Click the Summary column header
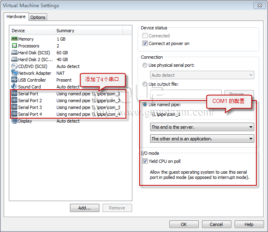Screen dimensions: 268x232 point(89,31)
